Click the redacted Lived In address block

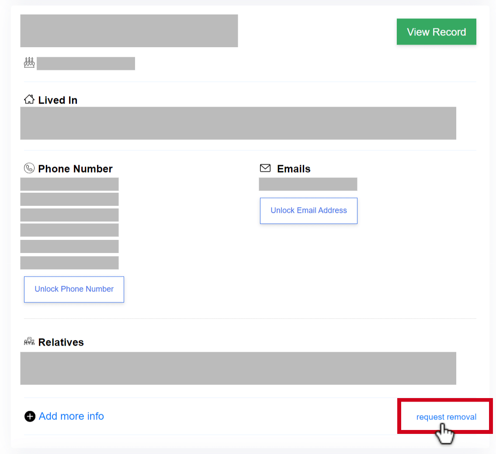(238, 123)
